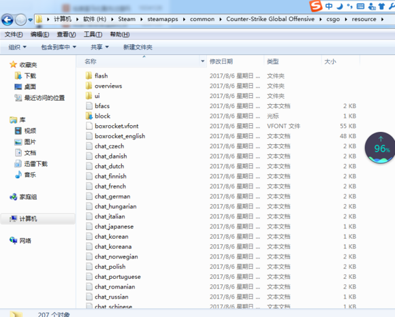Expand arrow after Counter-Strike Global Offensive breadcrumb
The image size is (395, 317).
pyautogui.click(x=321, y=19)
